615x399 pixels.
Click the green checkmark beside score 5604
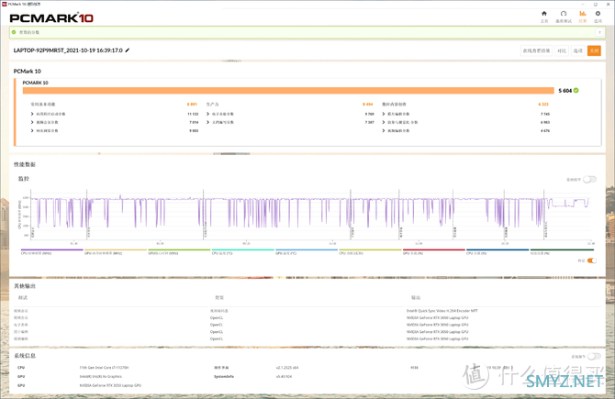point(576,91)
